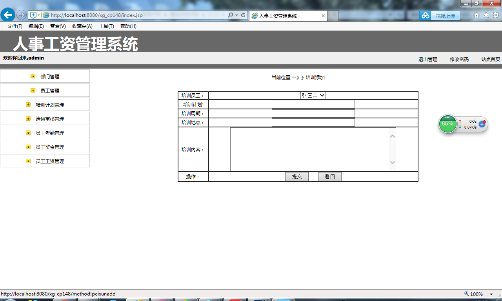Image resolution: width=502 pixels, height=301 pixels.
Task: Click the compatibility shield icon beside address bar
Action: [33, 15]
